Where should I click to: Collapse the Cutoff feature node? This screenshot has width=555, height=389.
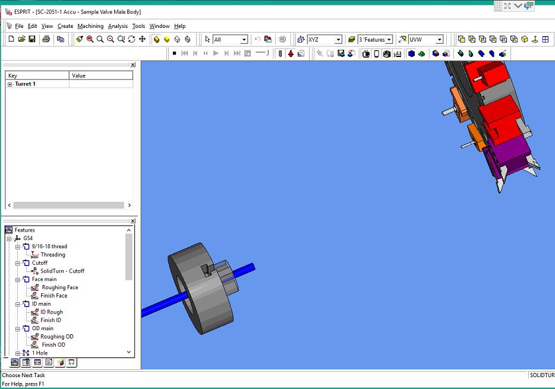point(17,263)
